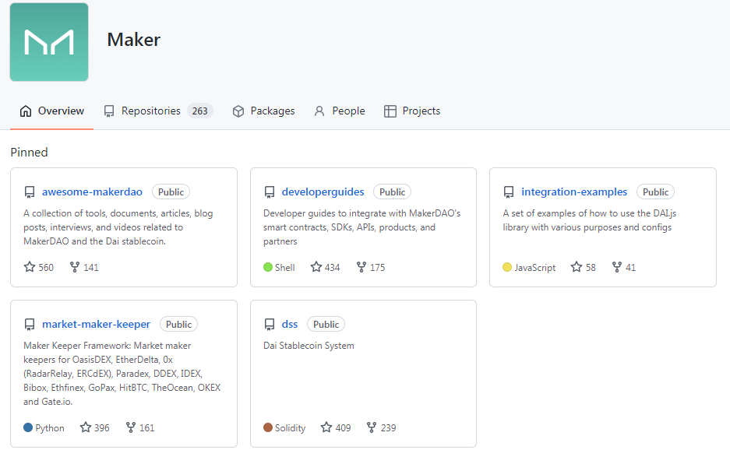Click the fork icon showing 175 forks
The height and width of the screenshot is (457, 730).
tap(361, 267)
